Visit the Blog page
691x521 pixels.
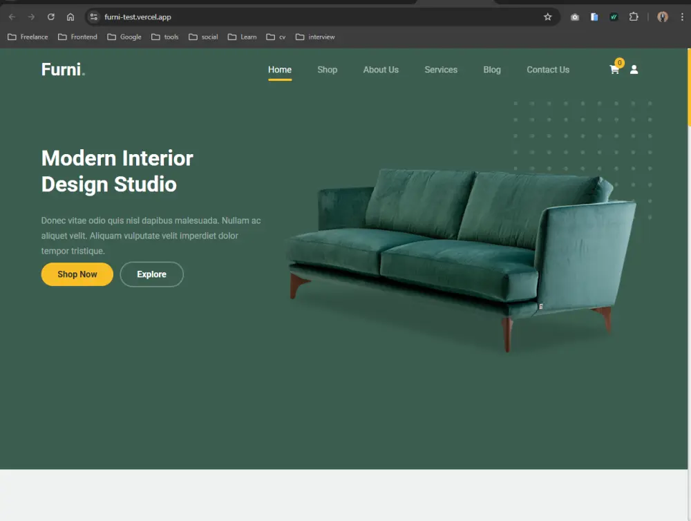click(492, 70)
